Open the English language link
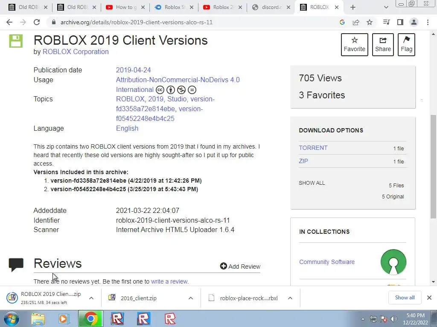The height and width of the screenshot is (327, 437). [127, 129]
